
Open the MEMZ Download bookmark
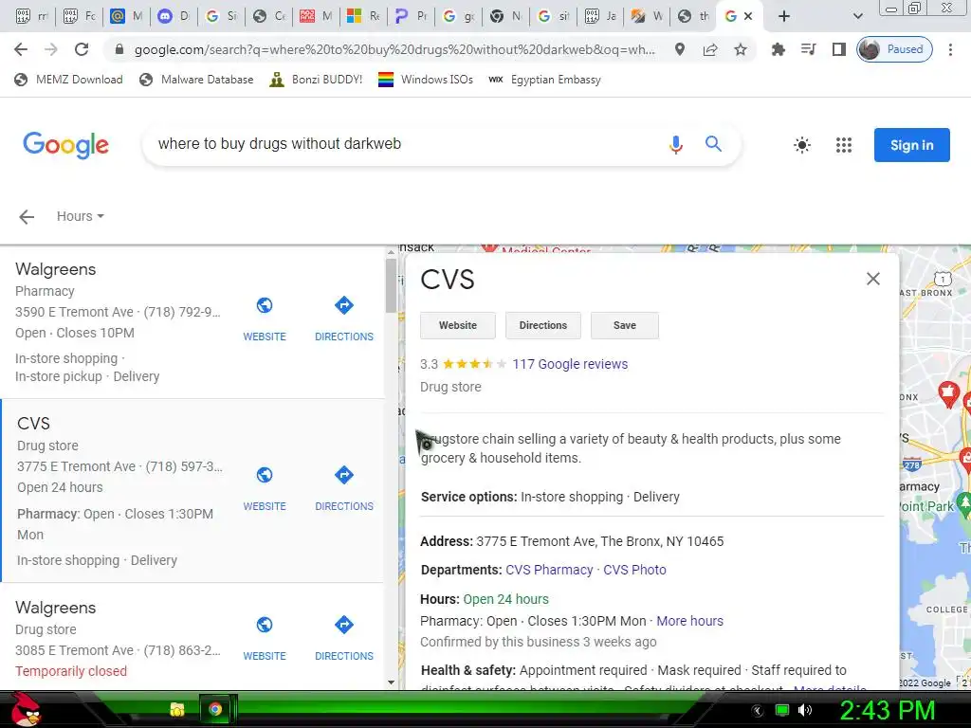pyautogui.click(x=68, y=80)
